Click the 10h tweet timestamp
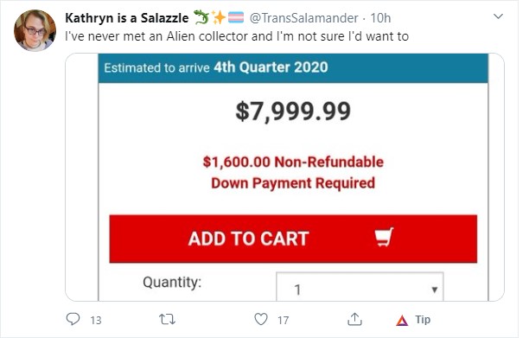This screenshot has height=338, width=529. (x=380, y=18)
